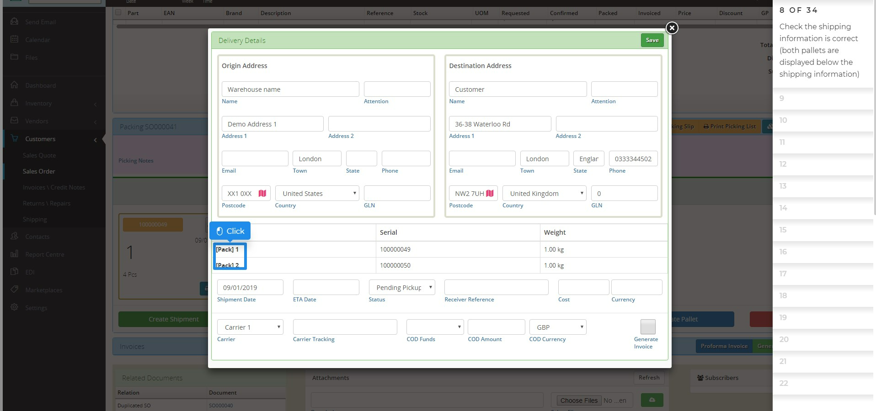The width and height of the screenshot is (876, 411).
Task: Click the EDI sidebar icon
Action: pos(15,272)
